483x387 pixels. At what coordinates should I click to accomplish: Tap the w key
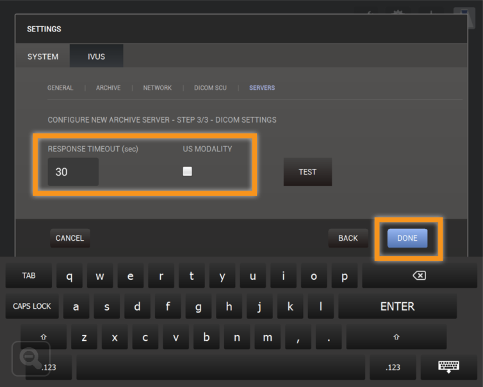tap(100, 275)
